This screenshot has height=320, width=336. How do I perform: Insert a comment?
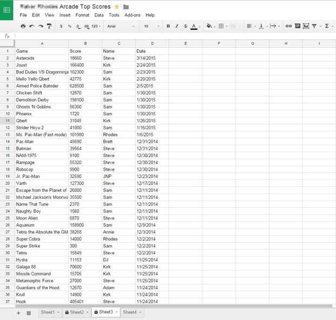tap(298, 26)
